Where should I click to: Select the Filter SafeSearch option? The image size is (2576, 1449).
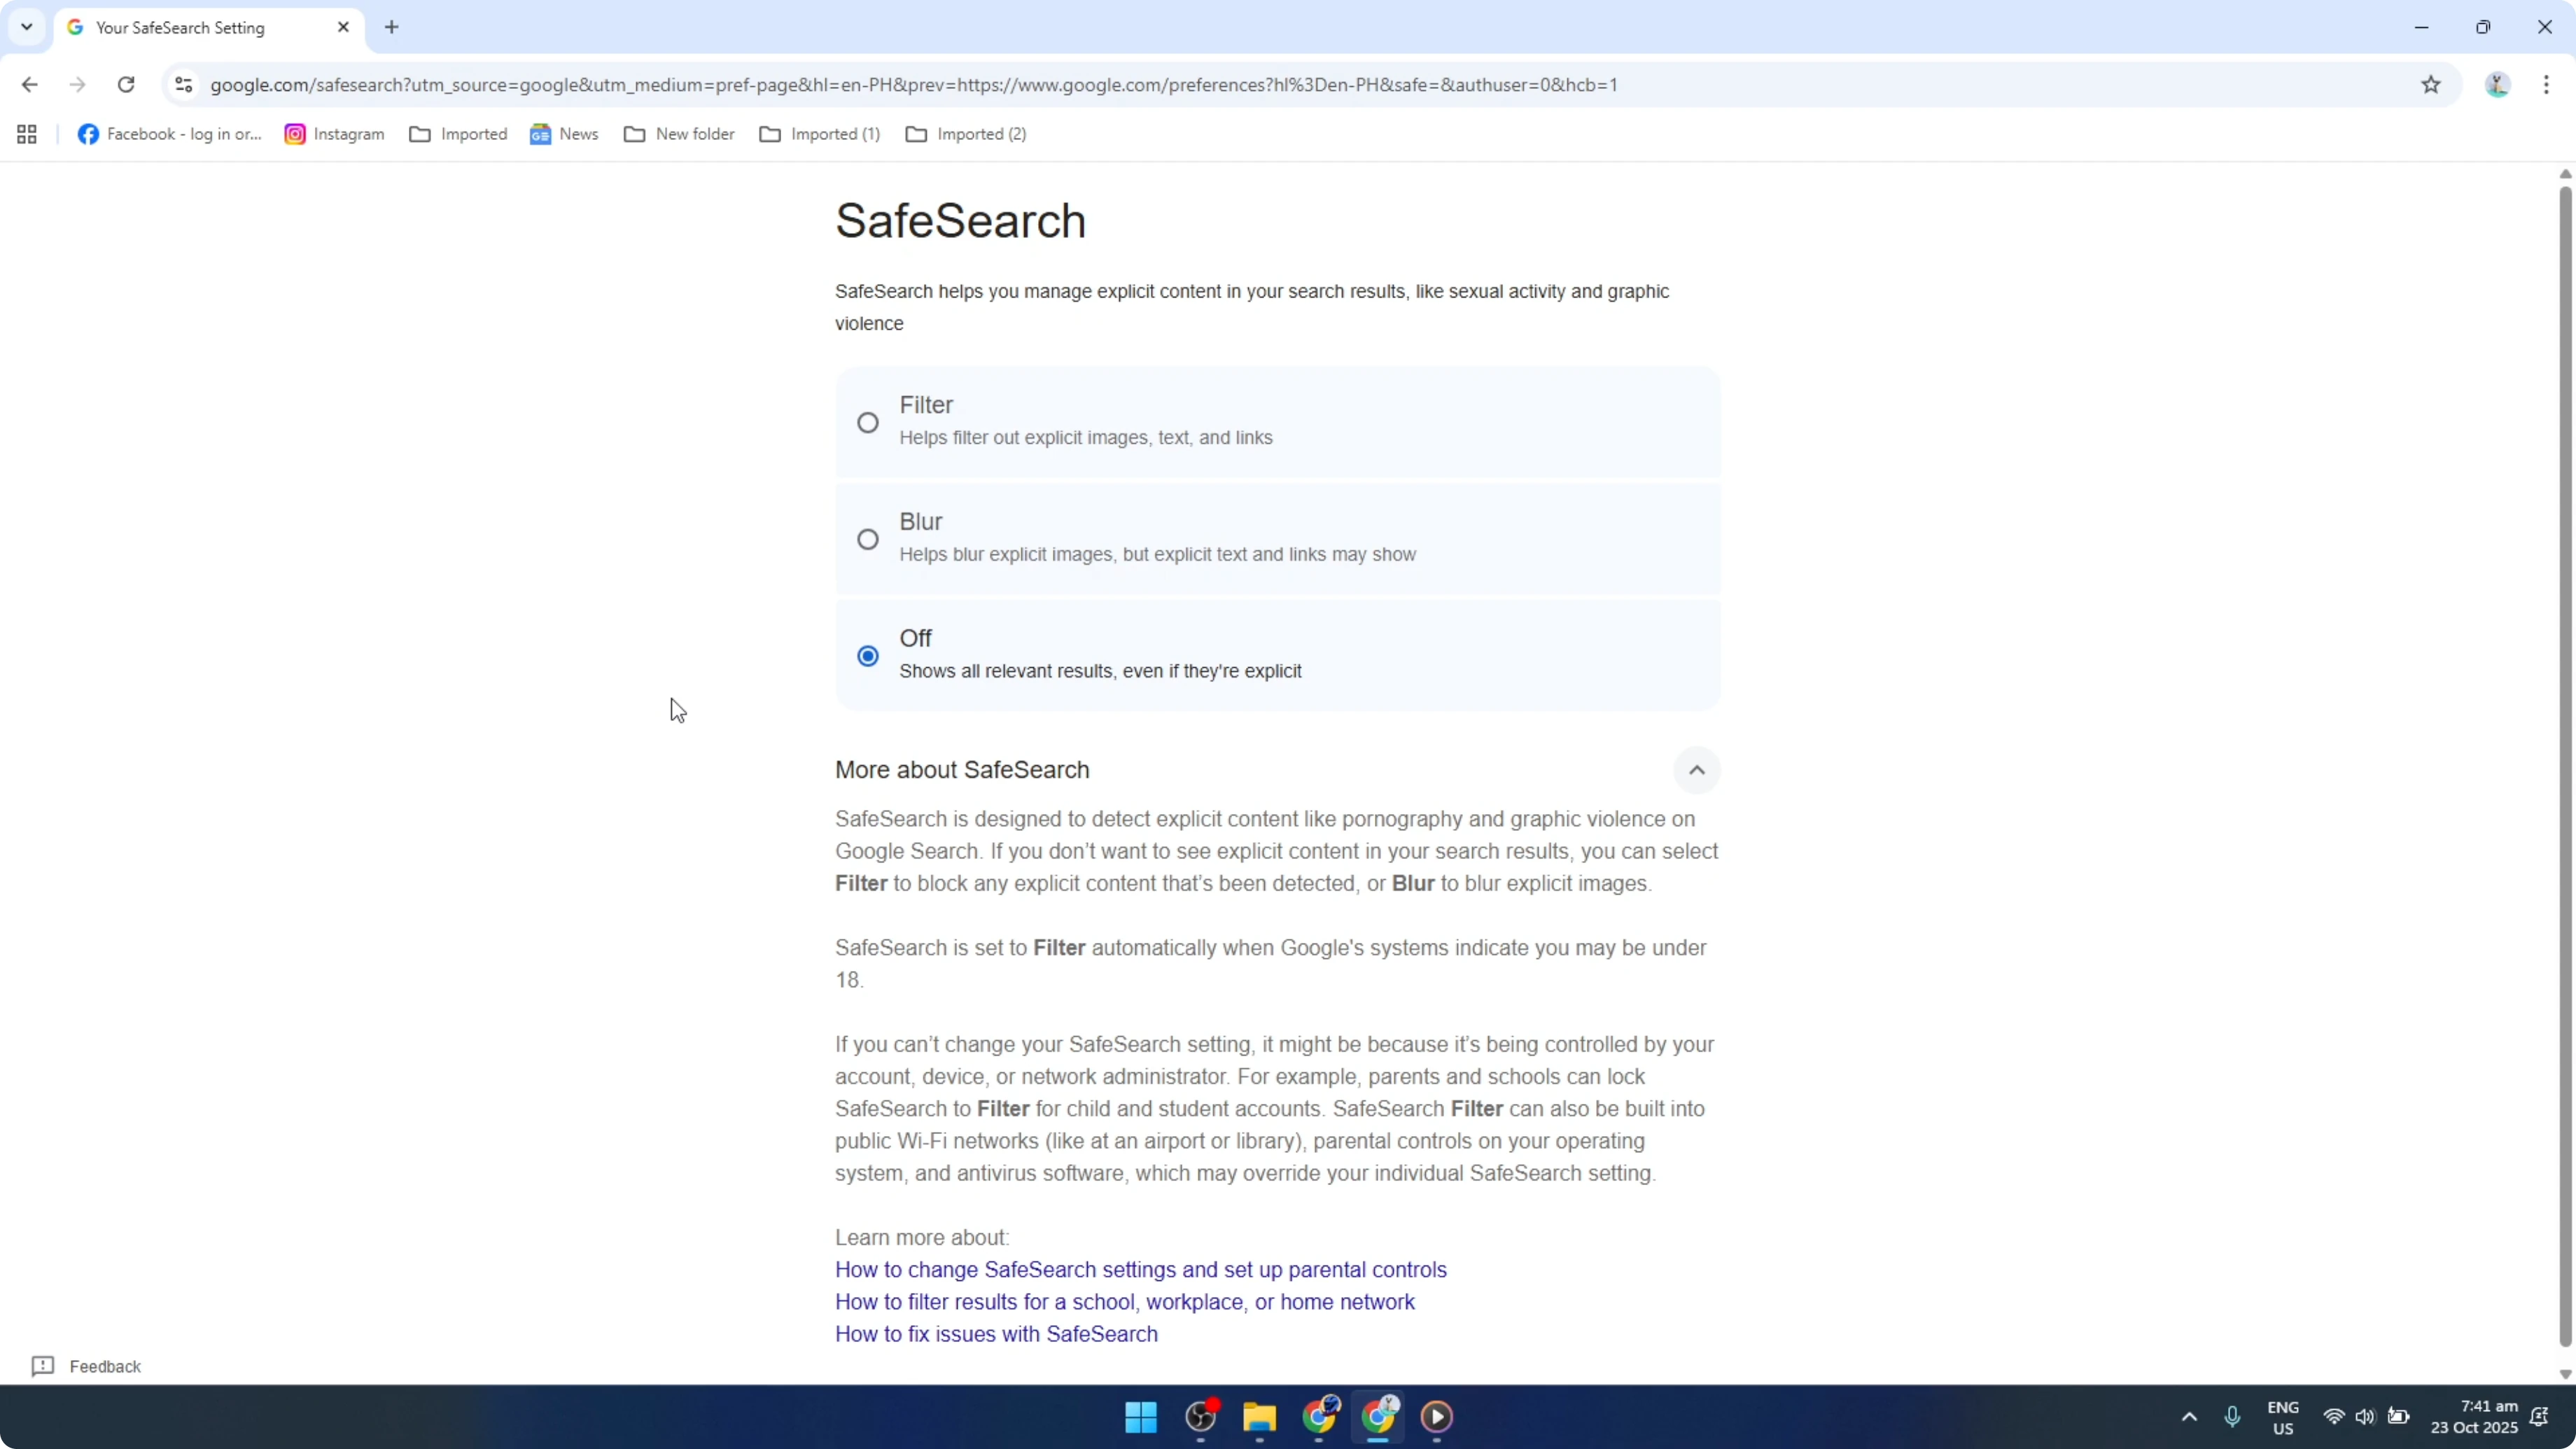point(867,422)
